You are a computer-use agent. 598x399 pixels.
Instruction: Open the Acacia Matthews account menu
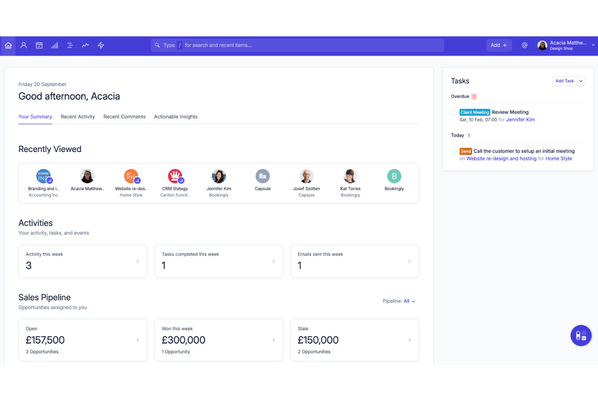pos(566,45)
